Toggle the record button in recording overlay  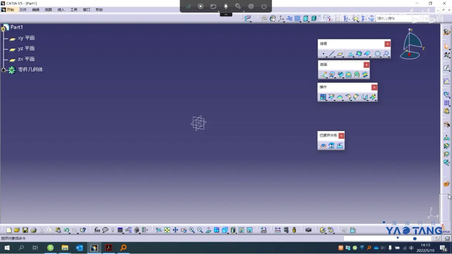201,6
